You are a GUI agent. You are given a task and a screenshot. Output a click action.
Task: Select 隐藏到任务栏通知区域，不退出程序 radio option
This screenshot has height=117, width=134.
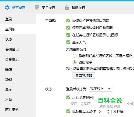[x=75, y=56]
